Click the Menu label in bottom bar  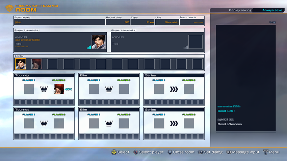pos(274,152)
